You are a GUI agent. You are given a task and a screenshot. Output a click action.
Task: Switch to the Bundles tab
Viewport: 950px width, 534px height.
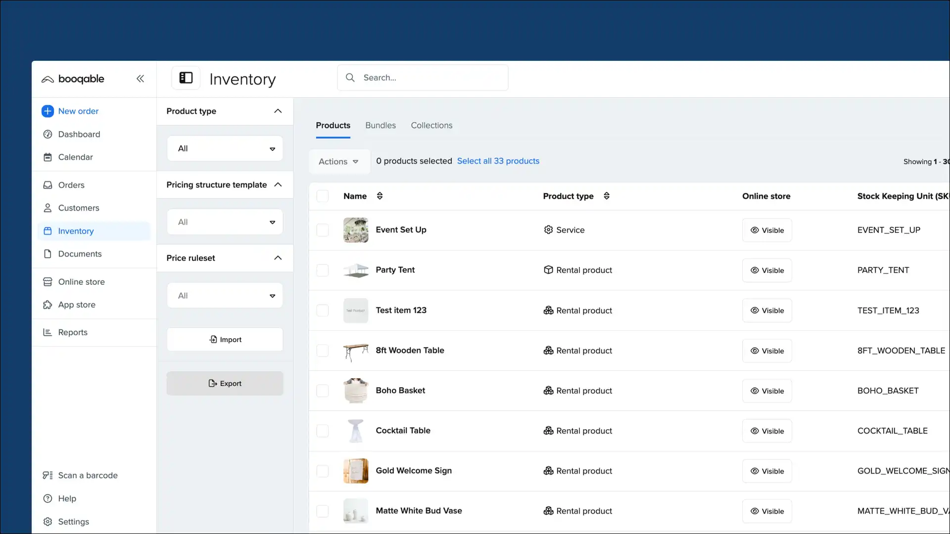coord(380,125)
